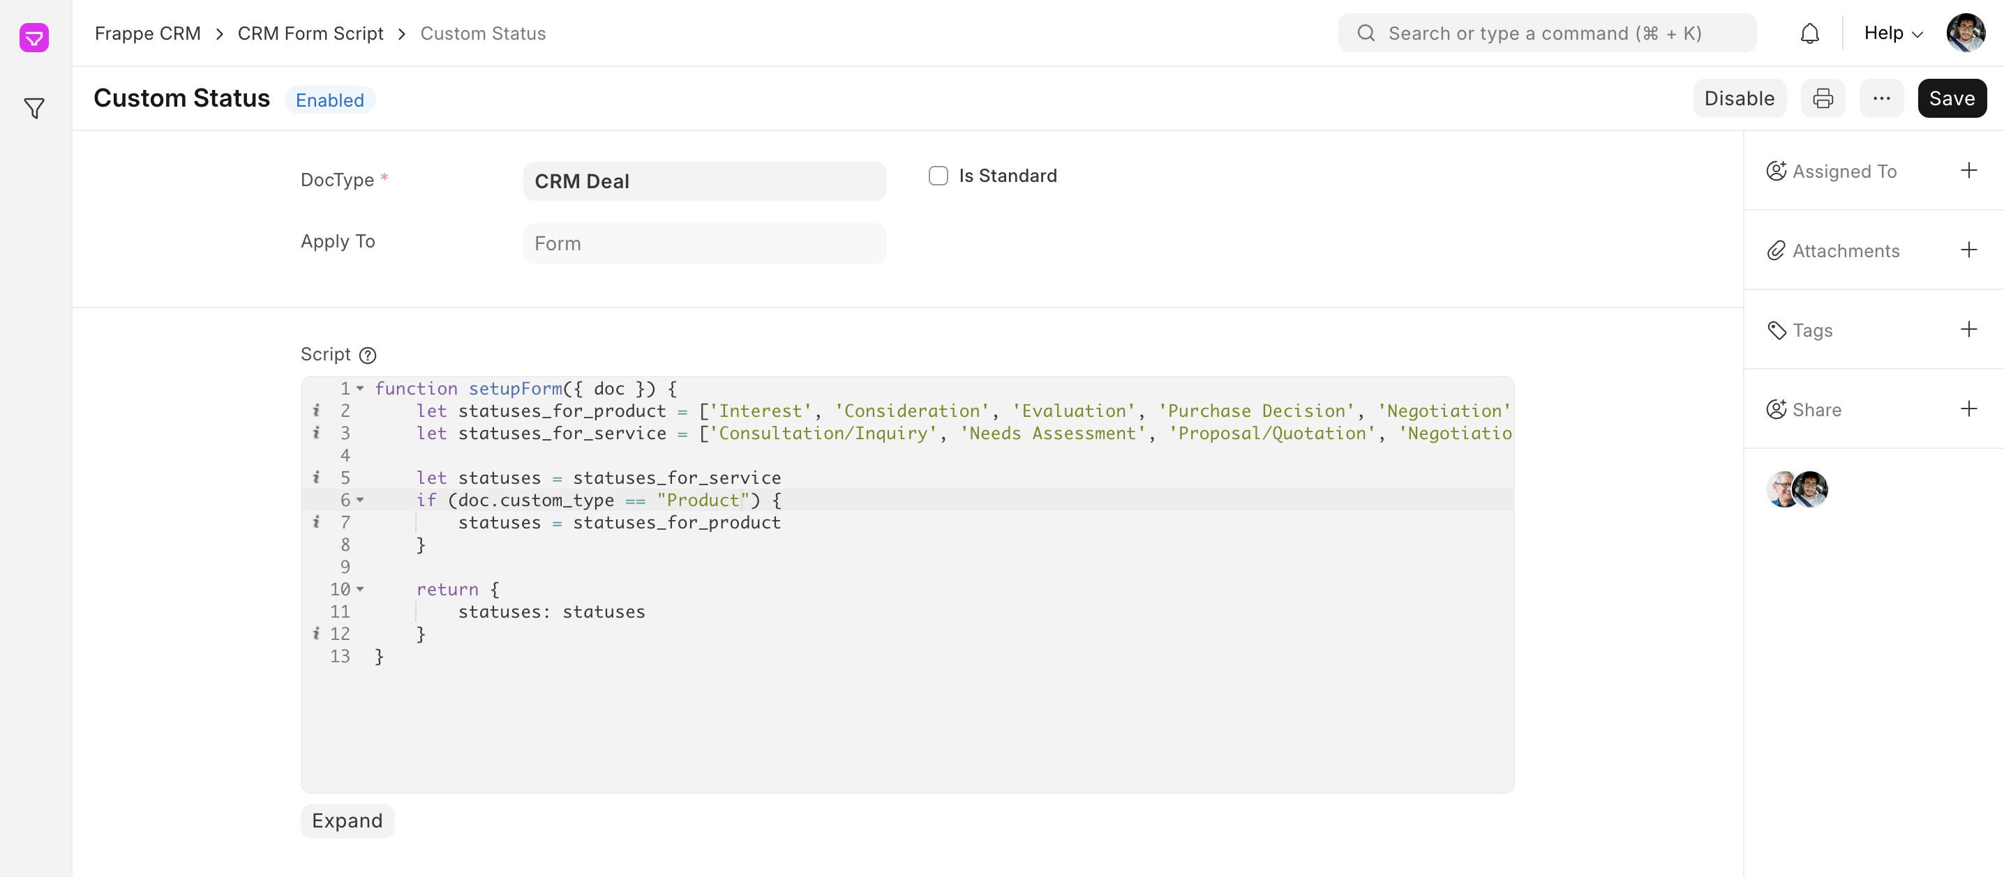Open the Help dropdown menu
The height and width of the screenshot is (877, 2004).
tap(1893, 33)
